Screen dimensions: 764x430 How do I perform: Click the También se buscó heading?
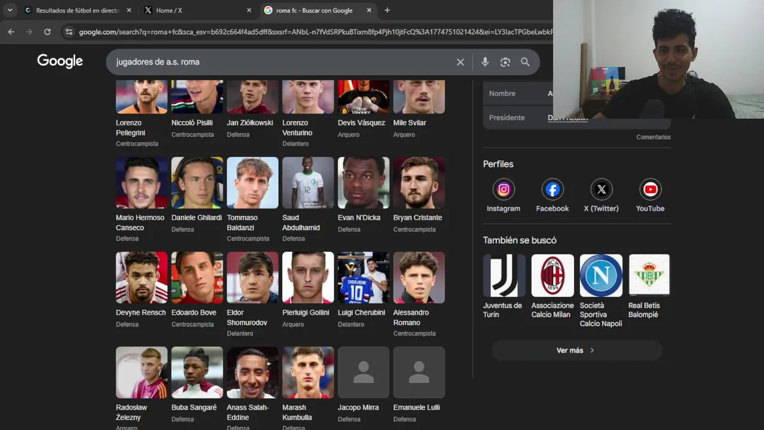click(519, 241)
